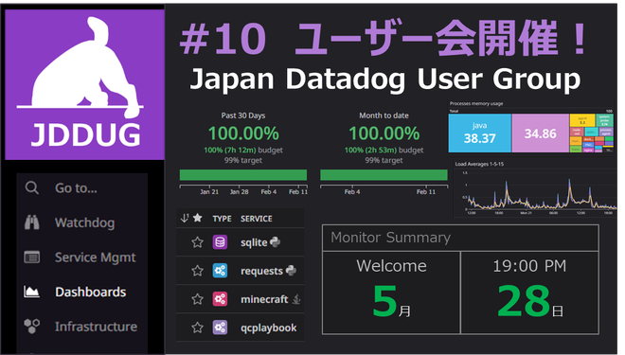Click the search magnifier icon
Viewport: 625px width, 355px height.
[x=32, y=187]
